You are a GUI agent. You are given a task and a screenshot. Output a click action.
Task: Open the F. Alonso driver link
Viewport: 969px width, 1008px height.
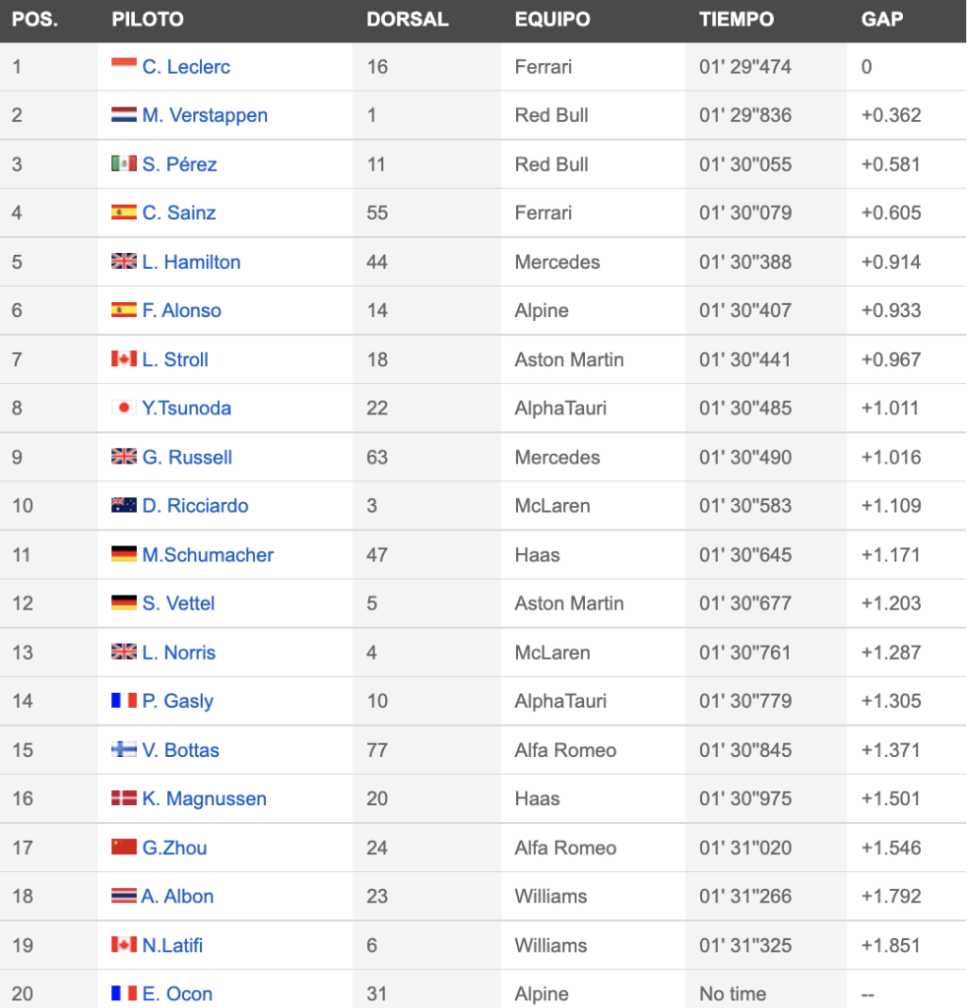[x=181, y=310]
